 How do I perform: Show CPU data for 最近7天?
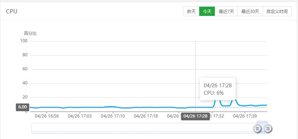click(226, 11)
